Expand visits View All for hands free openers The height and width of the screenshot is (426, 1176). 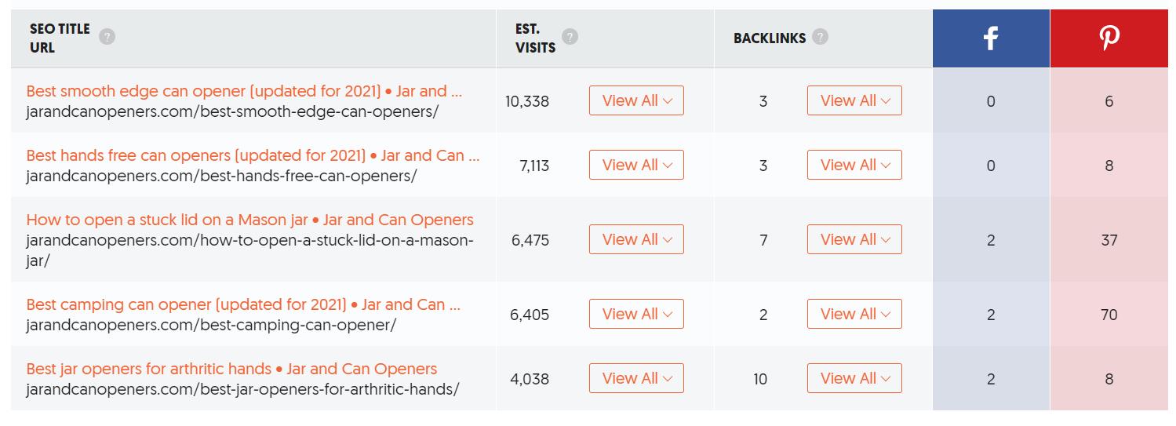tap(636, 165)
